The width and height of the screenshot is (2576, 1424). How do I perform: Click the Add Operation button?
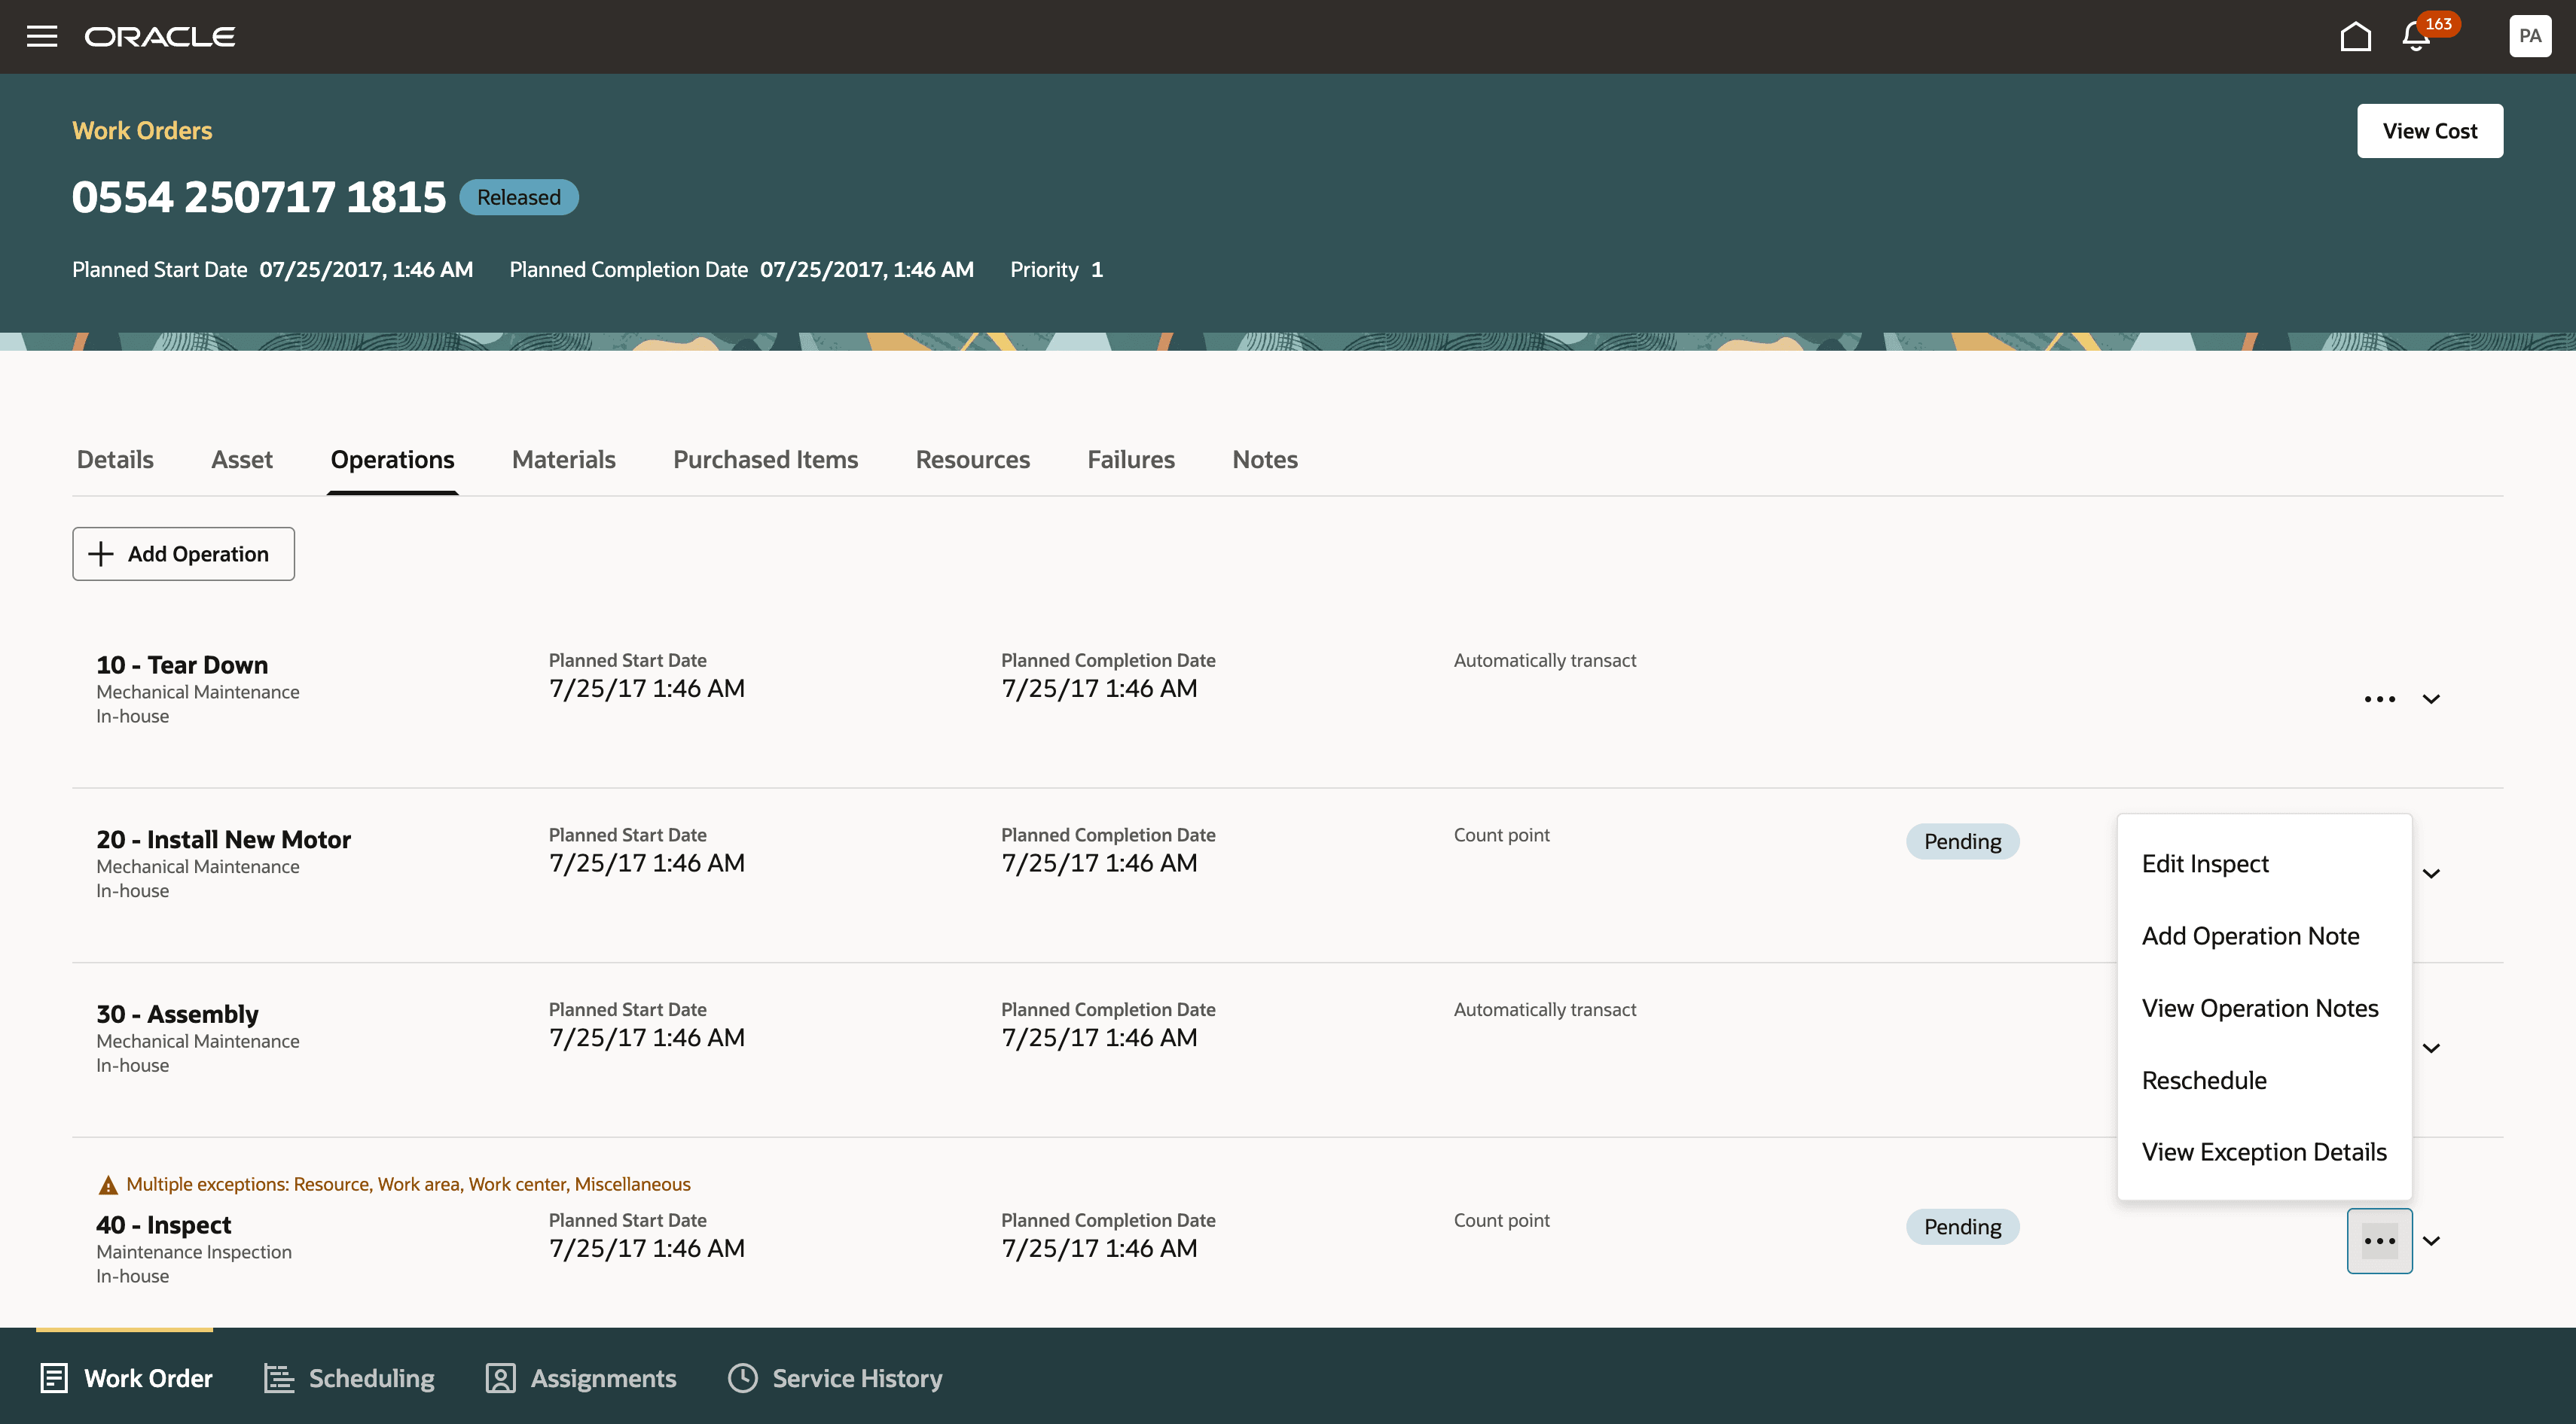183,554
